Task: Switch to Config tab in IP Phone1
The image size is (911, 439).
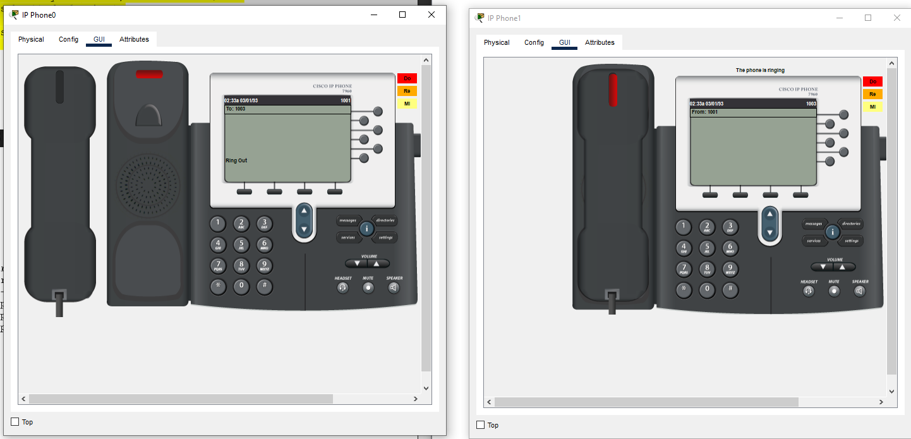Action: click(x=534, y=42)
